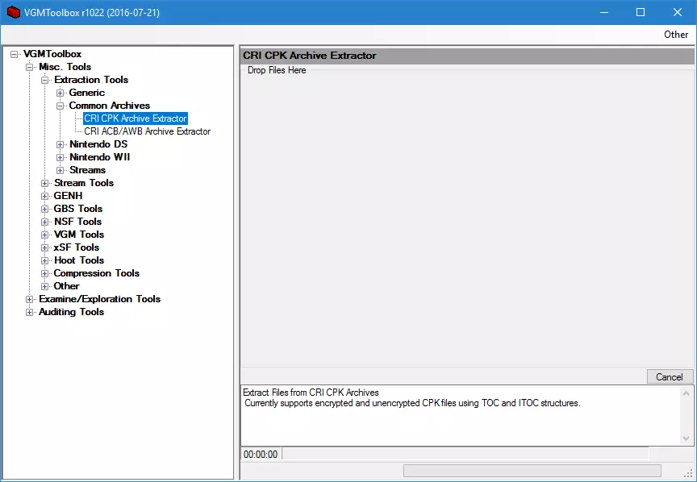Expand the GBS Tools node
Screen dimensions: 697x482
tap(45, 209)
